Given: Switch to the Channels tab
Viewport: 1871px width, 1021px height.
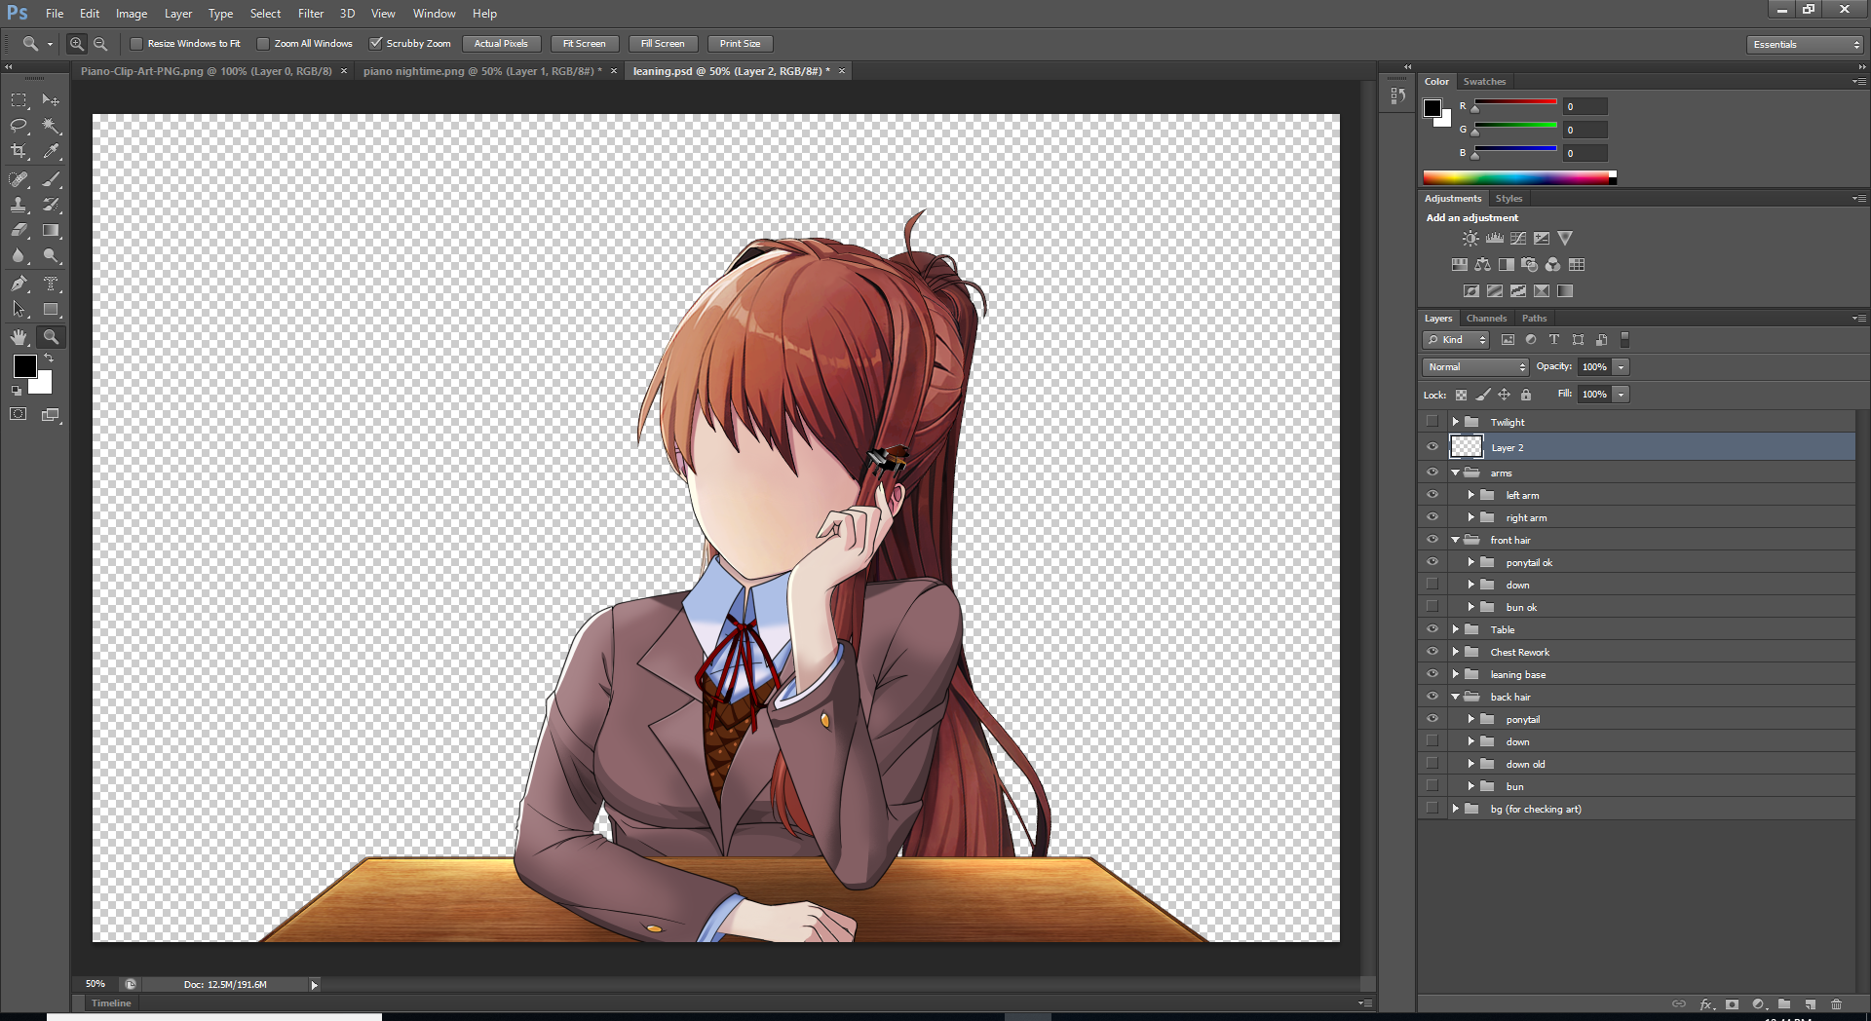Looking at the screenshot, I should [1486, 319].
